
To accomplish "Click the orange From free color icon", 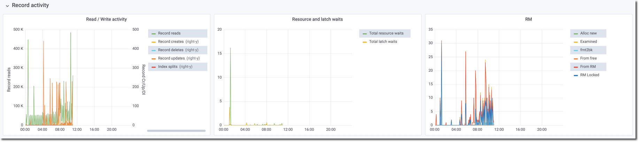I will click(576, 59).
